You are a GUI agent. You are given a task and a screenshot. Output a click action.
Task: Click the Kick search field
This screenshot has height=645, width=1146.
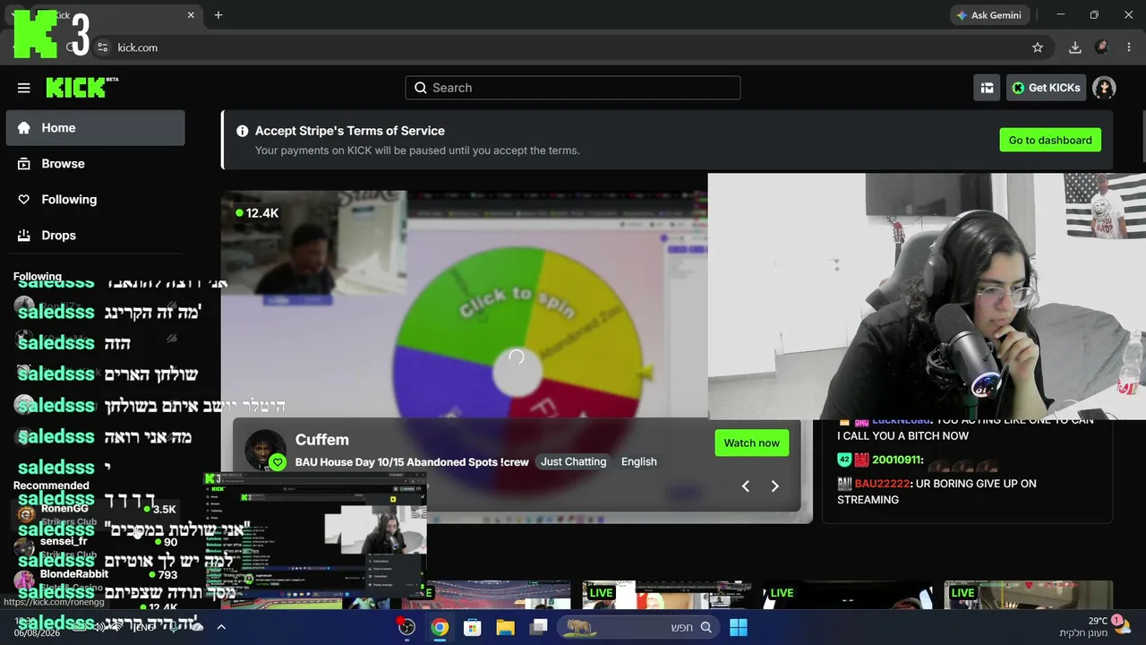coord(573,88)
